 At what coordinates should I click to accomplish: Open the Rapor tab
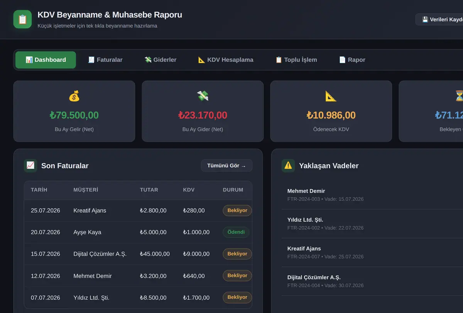click(352, 60)
